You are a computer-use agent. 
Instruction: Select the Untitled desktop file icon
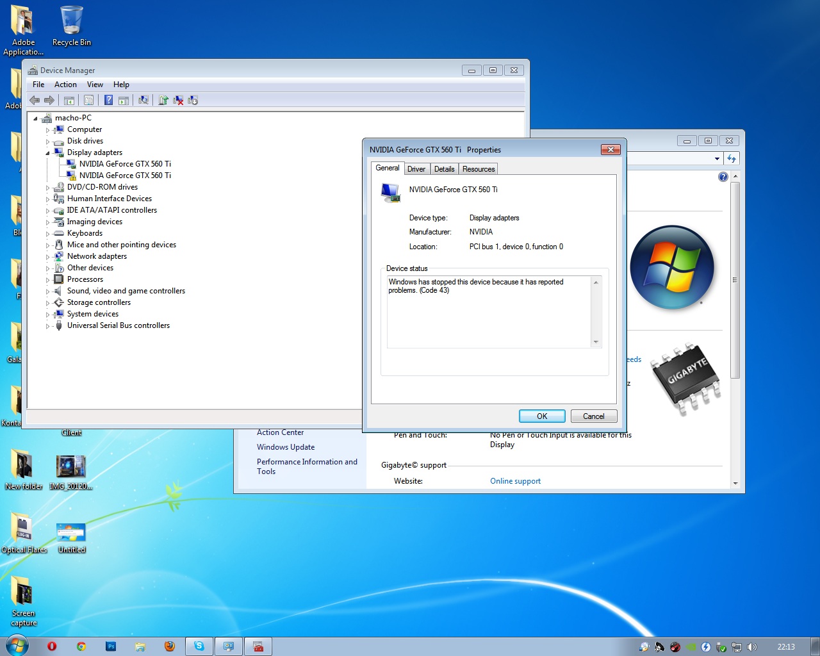click(x=71, y=537)
